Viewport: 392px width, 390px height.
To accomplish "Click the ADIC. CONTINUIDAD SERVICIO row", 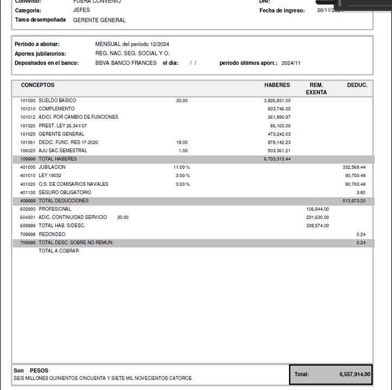I will [73, 217].
